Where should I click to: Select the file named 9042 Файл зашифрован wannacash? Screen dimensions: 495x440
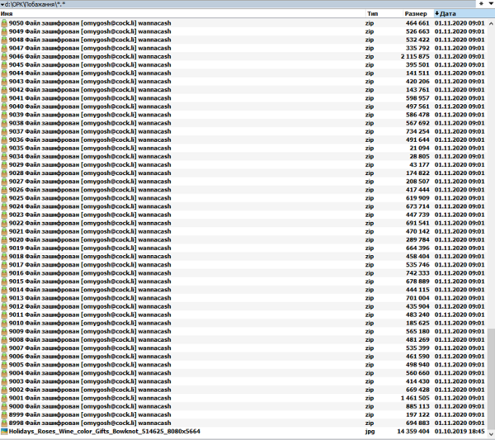point(90,90)
